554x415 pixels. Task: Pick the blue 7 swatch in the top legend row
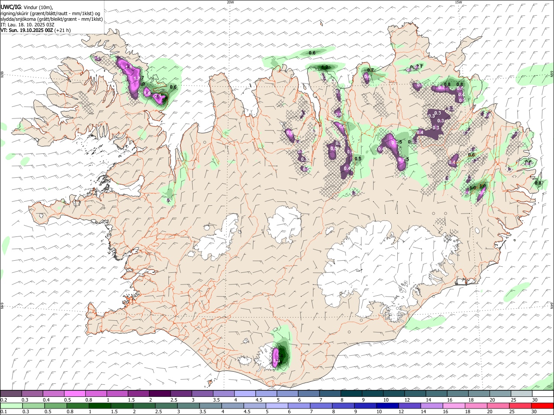point(330,394)
